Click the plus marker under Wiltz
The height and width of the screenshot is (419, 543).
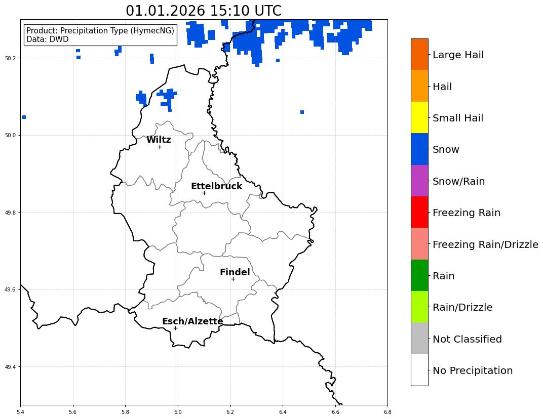(x=160, y=147)
